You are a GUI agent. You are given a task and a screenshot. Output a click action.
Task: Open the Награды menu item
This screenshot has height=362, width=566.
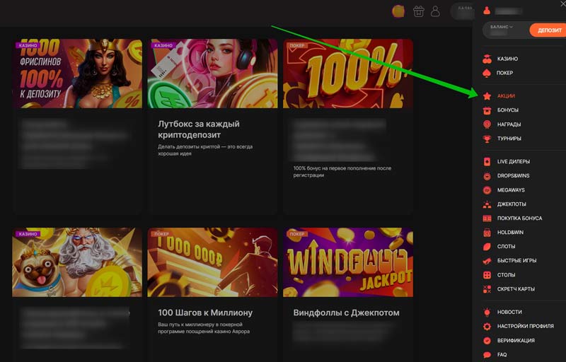(x=509, y=124)
